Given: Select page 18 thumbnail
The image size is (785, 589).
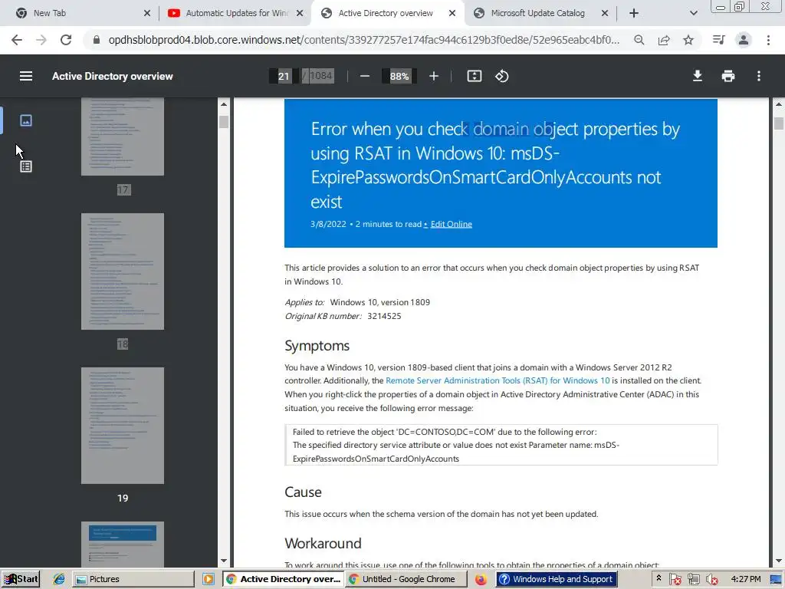Looking at the screenshot, I should [123, 271].
